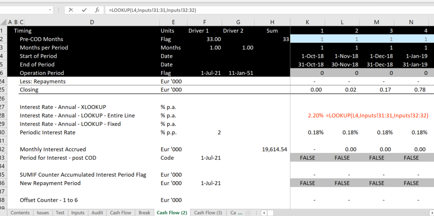Viewport: 434px width, 216px height.
Task: Select the Audit sheet tab
Action: 97,213
